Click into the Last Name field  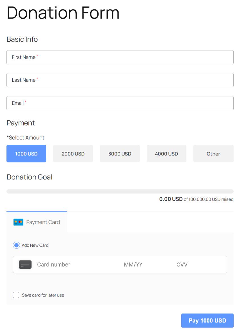click(x=120, y=80)
